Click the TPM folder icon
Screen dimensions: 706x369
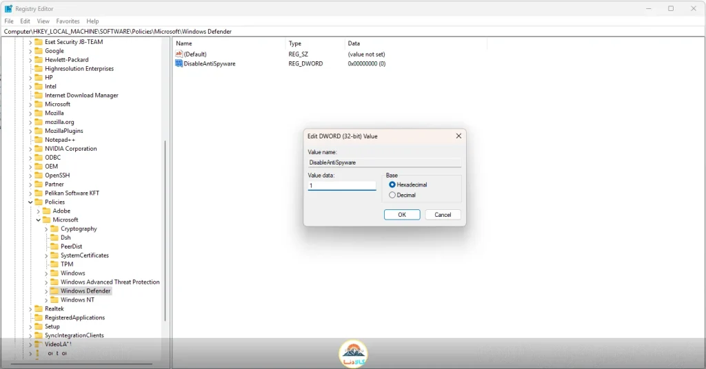coord(54,264)
